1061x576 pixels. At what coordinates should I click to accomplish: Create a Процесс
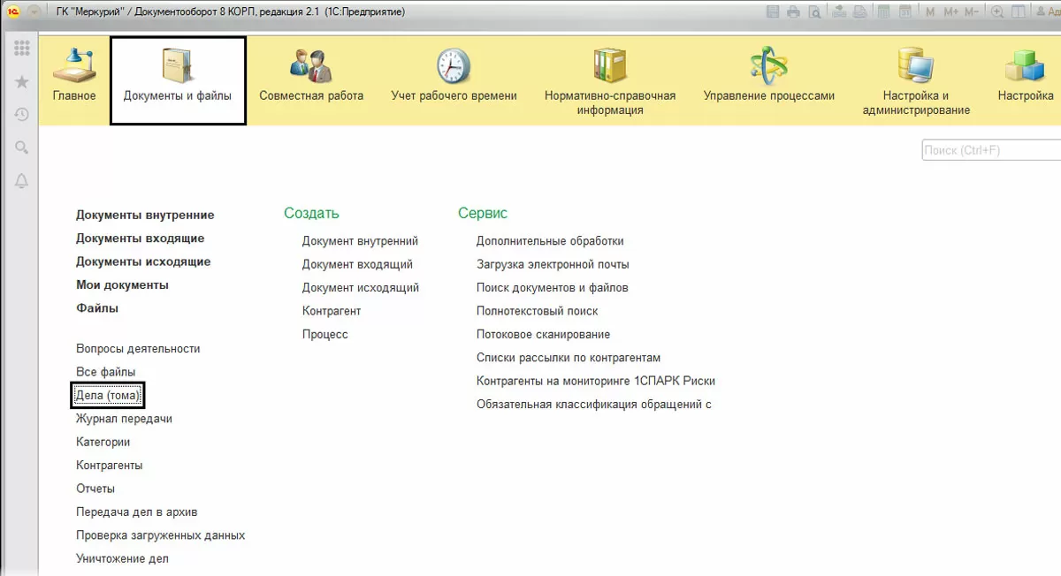click(x=325, y=335)
